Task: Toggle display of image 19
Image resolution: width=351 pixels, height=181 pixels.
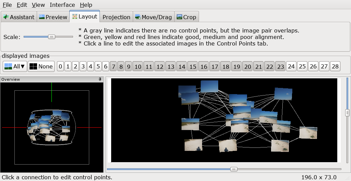Action: [236, 66]
